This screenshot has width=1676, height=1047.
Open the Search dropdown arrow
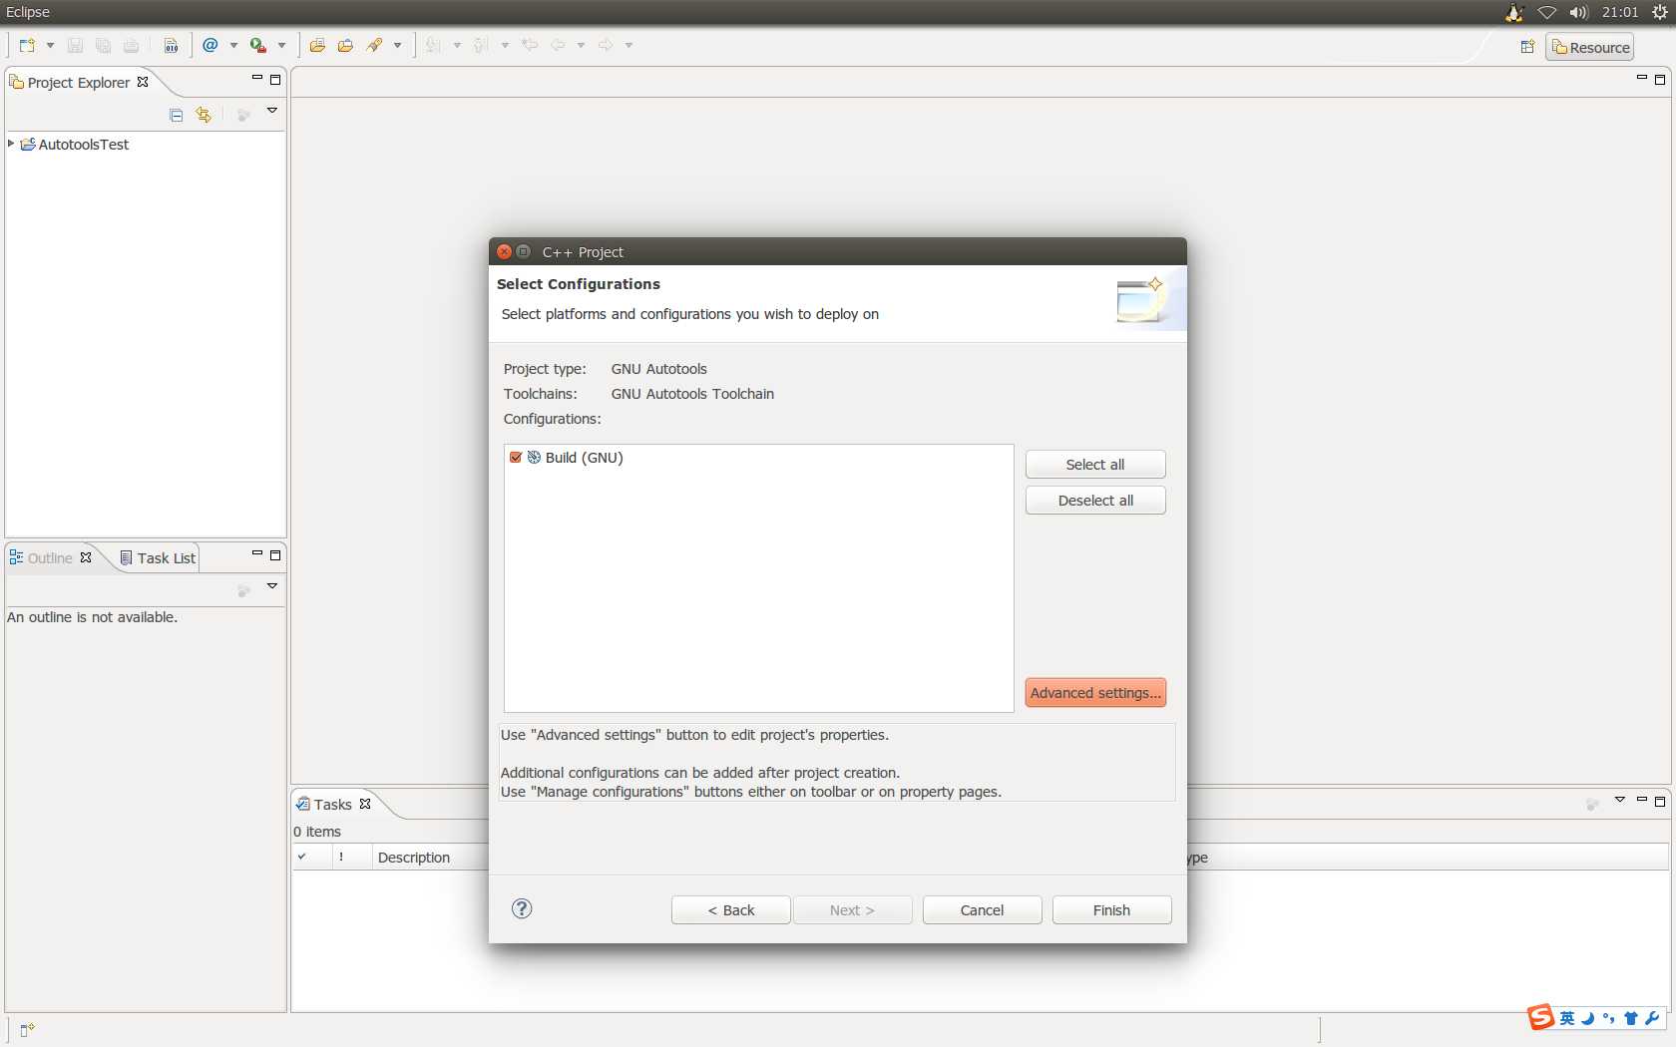[397, 46]
